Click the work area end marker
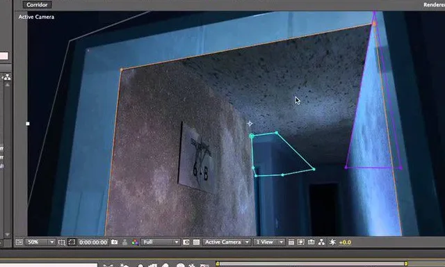 point(406,264)
